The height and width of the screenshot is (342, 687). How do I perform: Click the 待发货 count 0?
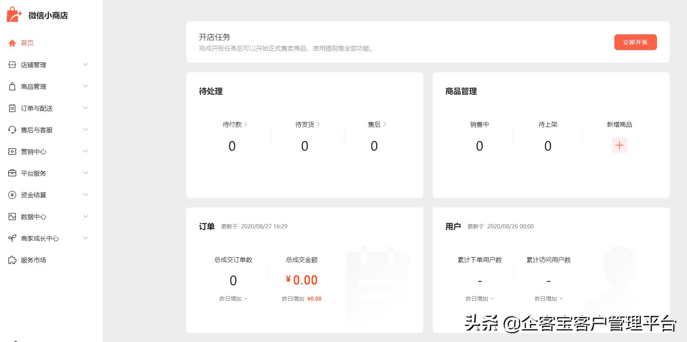click(x=305, y=146)
